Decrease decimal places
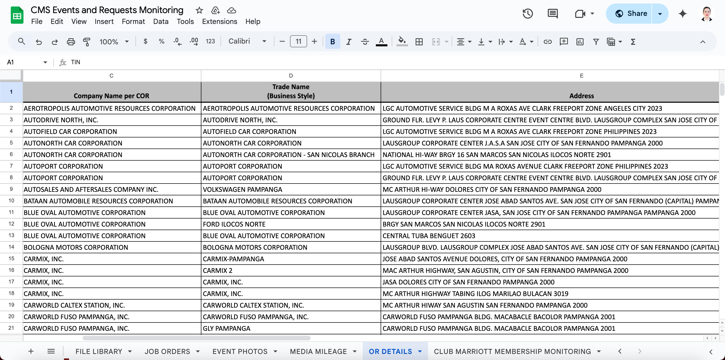725x360 pixels. (177, 42)
